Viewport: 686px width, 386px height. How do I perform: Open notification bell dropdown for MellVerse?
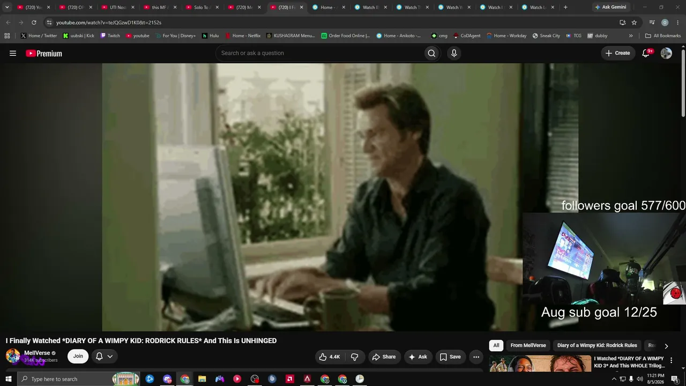tap(104, 357)
